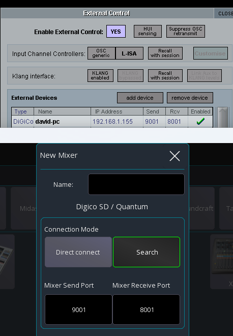Image resolution: width=233 pixels, height=336 pixels.
Task: Select the Midas mixer card behind the dialog
Action: point(23,208)
